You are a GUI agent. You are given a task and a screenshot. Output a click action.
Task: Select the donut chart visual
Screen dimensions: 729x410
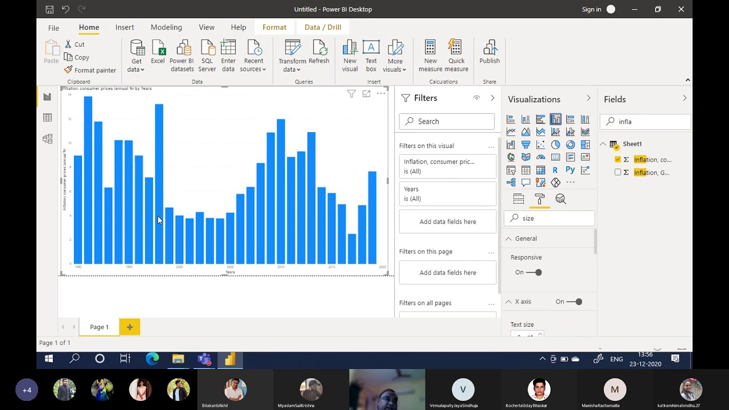570,145
